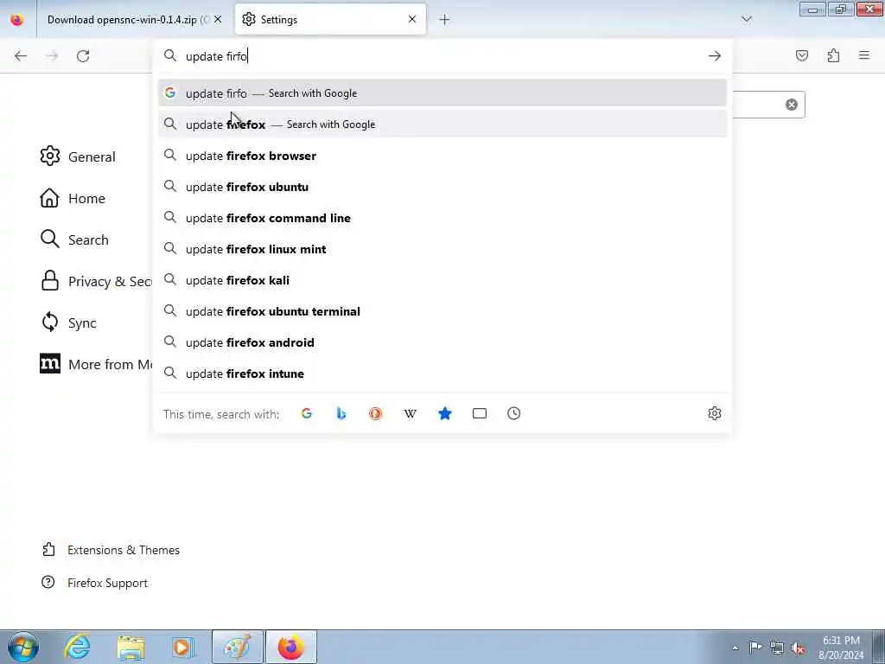Image resolution: width=885 pixels, height=664 pixels.
Task: Open Sync settings category
Action: point(68,322)
